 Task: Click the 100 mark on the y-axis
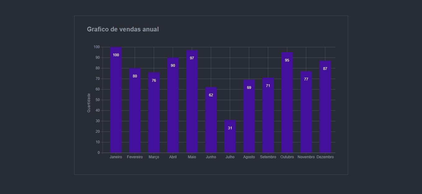point(97,47)
